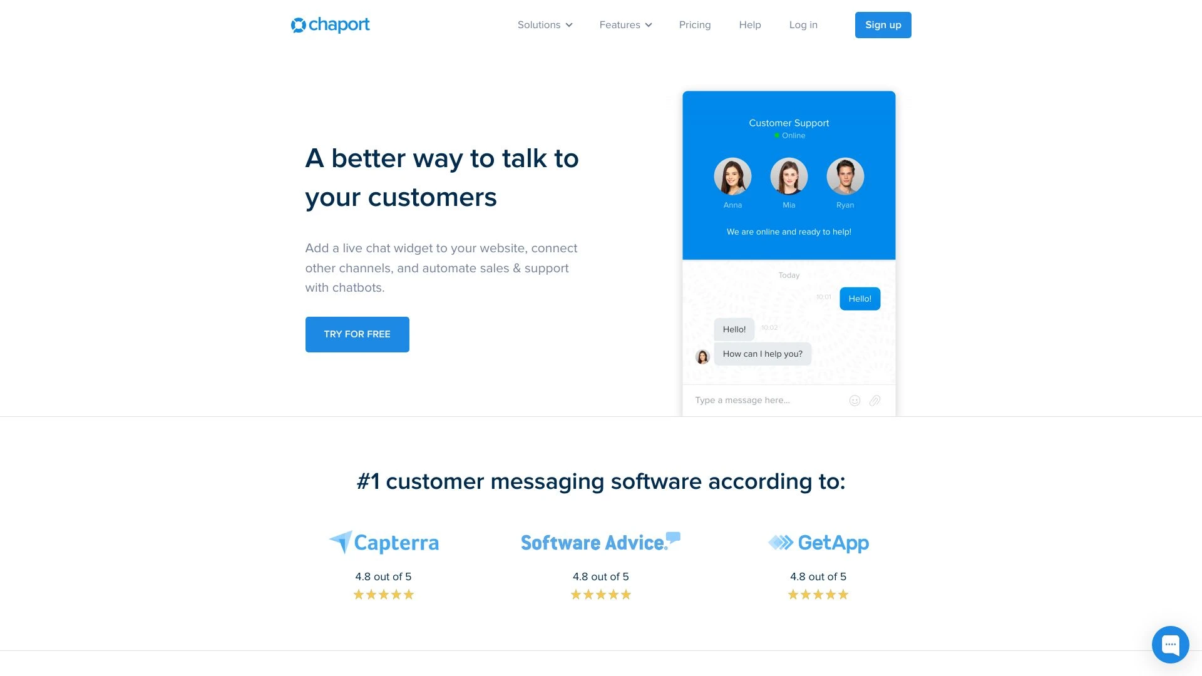The width and height of the screenshot is (1202, 676).
Task: Toggle customer support online status
Action: tap(788, 135)
